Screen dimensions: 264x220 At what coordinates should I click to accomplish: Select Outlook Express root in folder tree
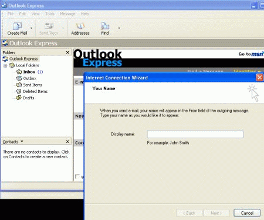pyautogui.click(x=23, y=59)
